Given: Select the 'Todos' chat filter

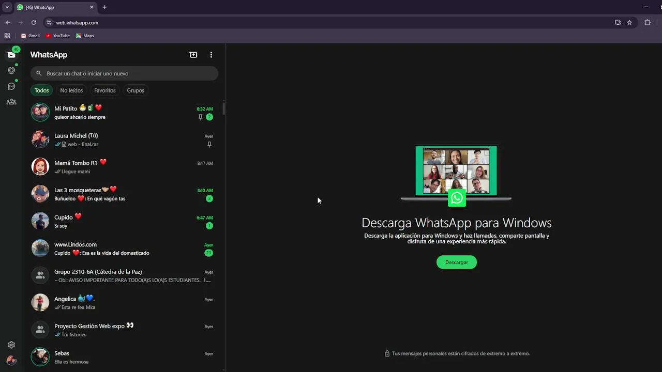Looking at the screenshot, I should pos(41,90).
